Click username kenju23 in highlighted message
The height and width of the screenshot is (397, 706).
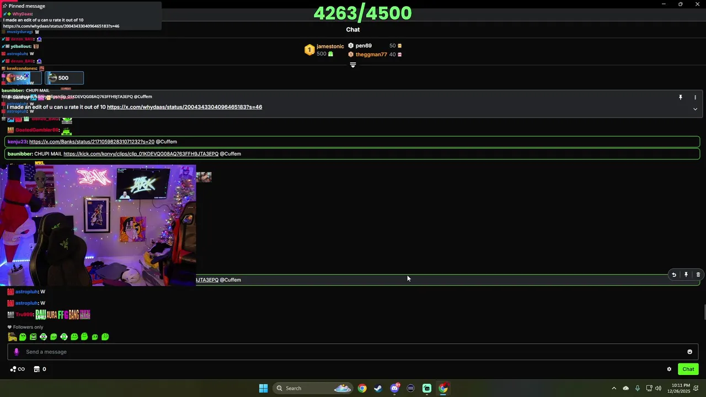point(17,142)
